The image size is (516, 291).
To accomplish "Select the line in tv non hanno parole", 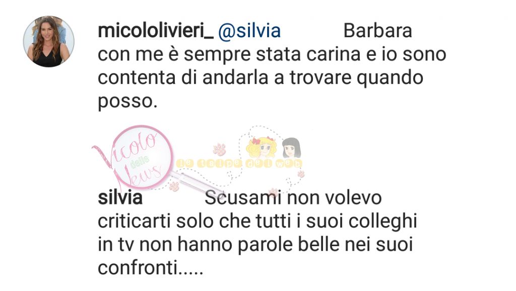I will coord(255,245).
